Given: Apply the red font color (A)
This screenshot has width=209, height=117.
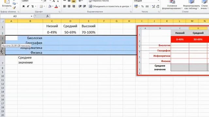Looking at the screenshot, I should 56,6.
